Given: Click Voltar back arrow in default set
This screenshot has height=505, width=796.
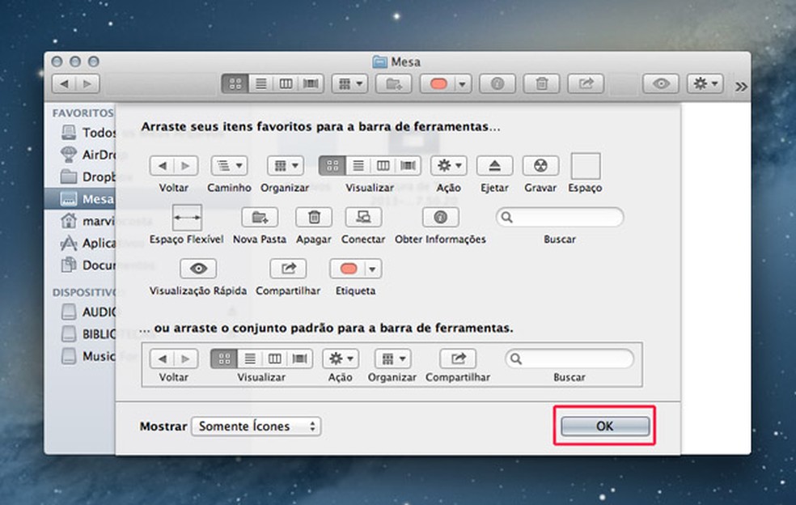Looking at the screenshot, I should pos(162,359).
